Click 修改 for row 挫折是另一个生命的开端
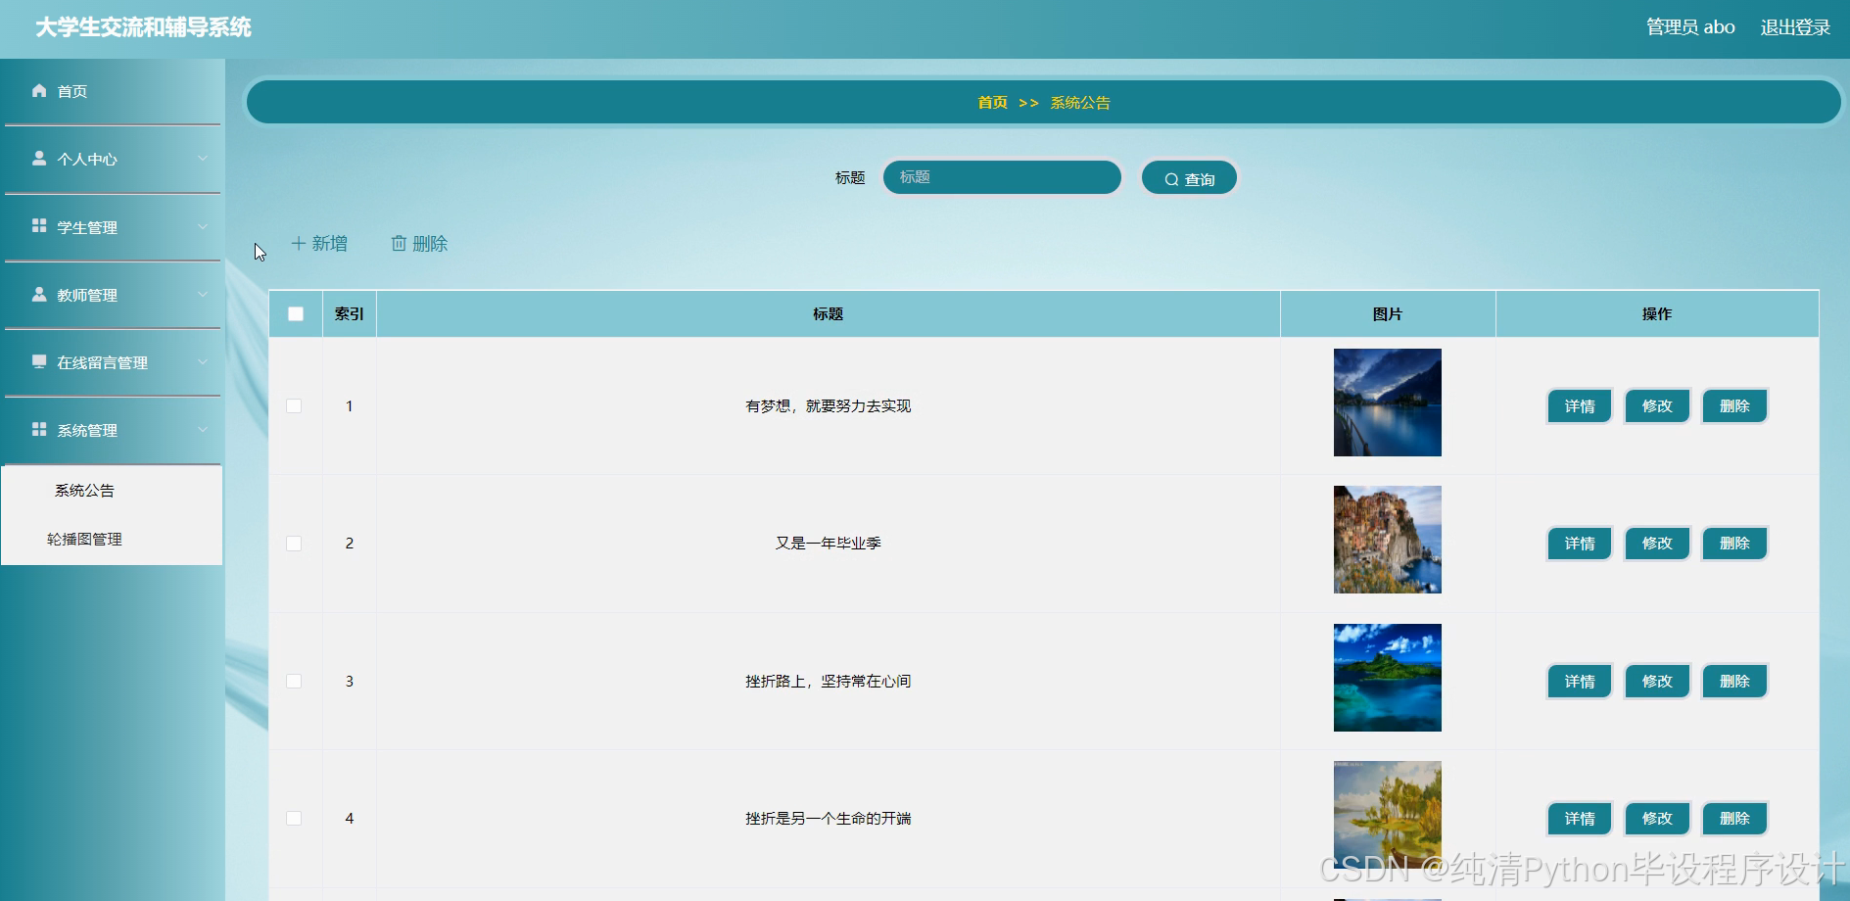The image size is (1850, 901). pos(1657,819)
